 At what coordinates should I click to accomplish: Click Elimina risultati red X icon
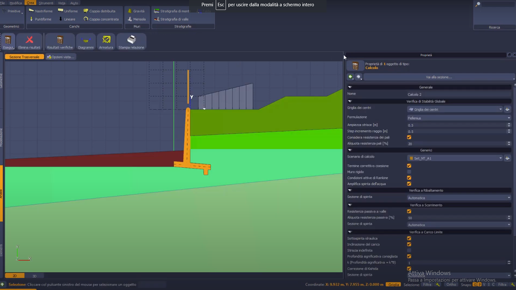coord(29,42)
